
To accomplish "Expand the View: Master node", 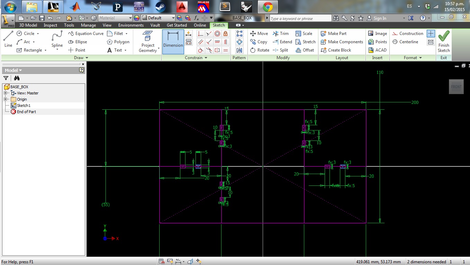I will 6,93.
